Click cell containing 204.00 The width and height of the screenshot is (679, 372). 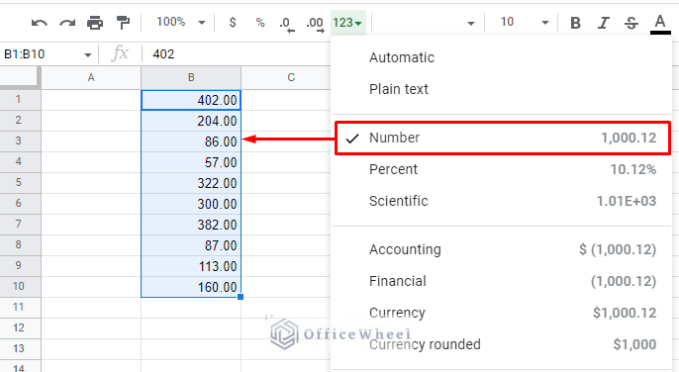point(191,121)
